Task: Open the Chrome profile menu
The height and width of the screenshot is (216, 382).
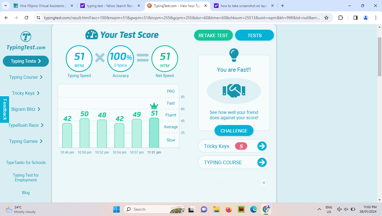Action: pos(365,18)
